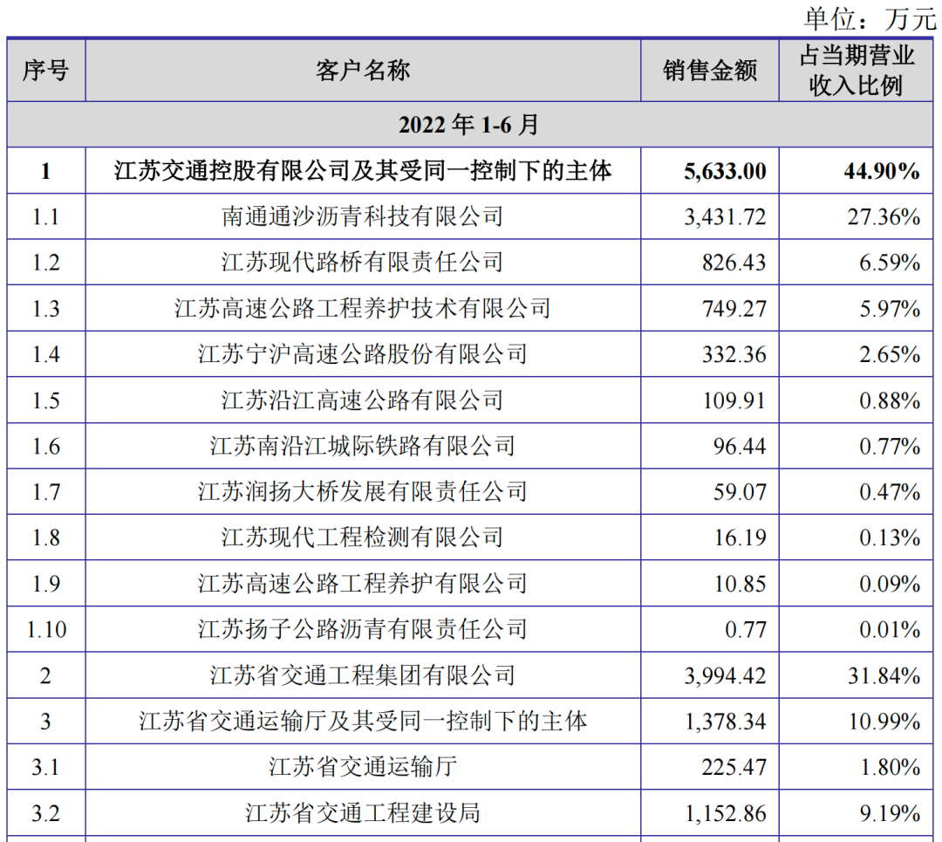Click serial number 1.1
This screenshot has height=842, width=942.
[x=46, y=217]
